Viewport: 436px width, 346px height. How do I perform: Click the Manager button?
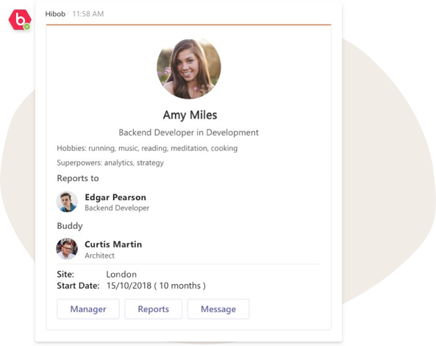coord(88,309)
